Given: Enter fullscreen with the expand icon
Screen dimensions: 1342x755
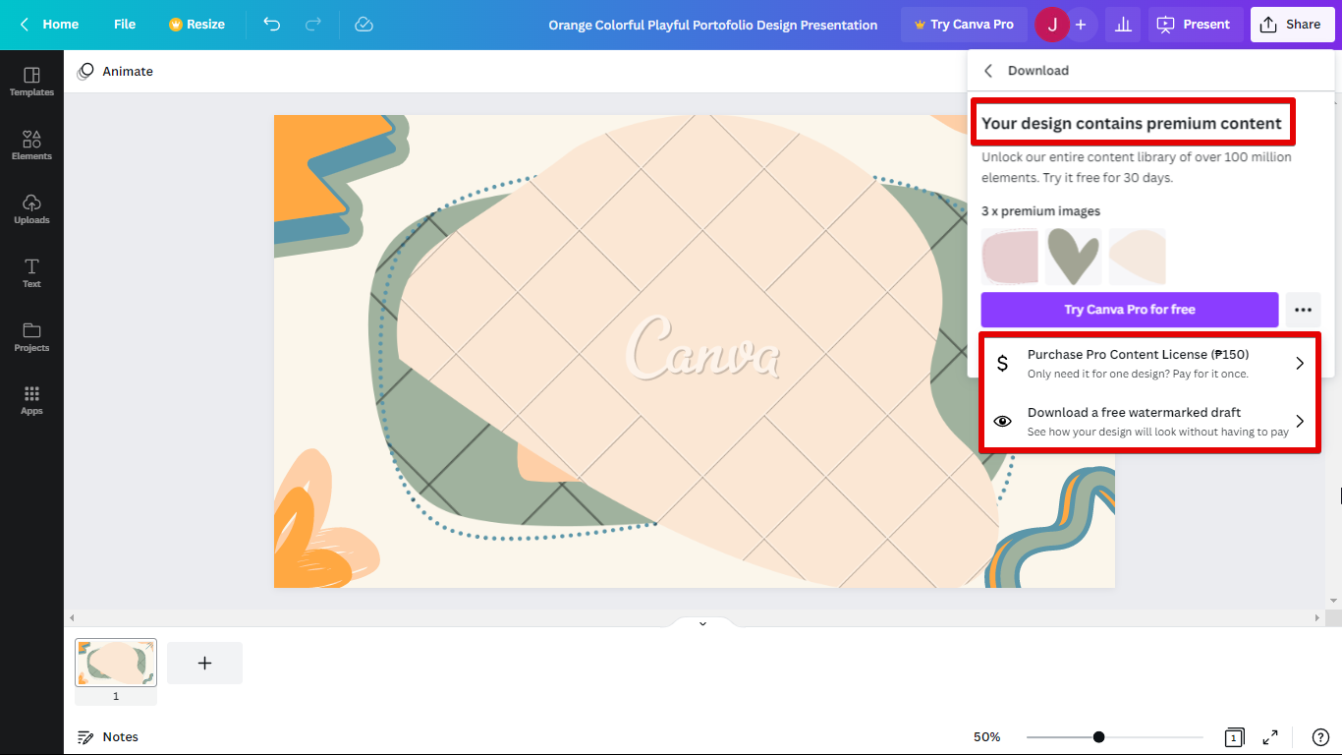Looking at the screenshot, I should (x=1270, y=737).
